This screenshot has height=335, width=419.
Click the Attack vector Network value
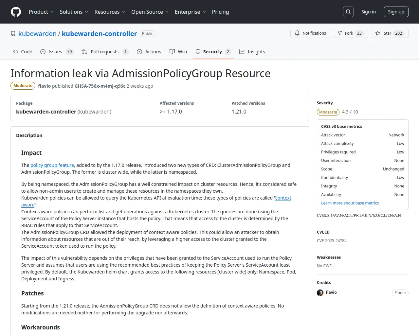[x=396, y=135]
